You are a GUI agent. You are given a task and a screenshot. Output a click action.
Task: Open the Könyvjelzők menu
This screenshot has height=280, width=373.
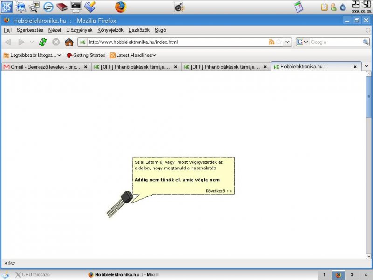[111, 30]
